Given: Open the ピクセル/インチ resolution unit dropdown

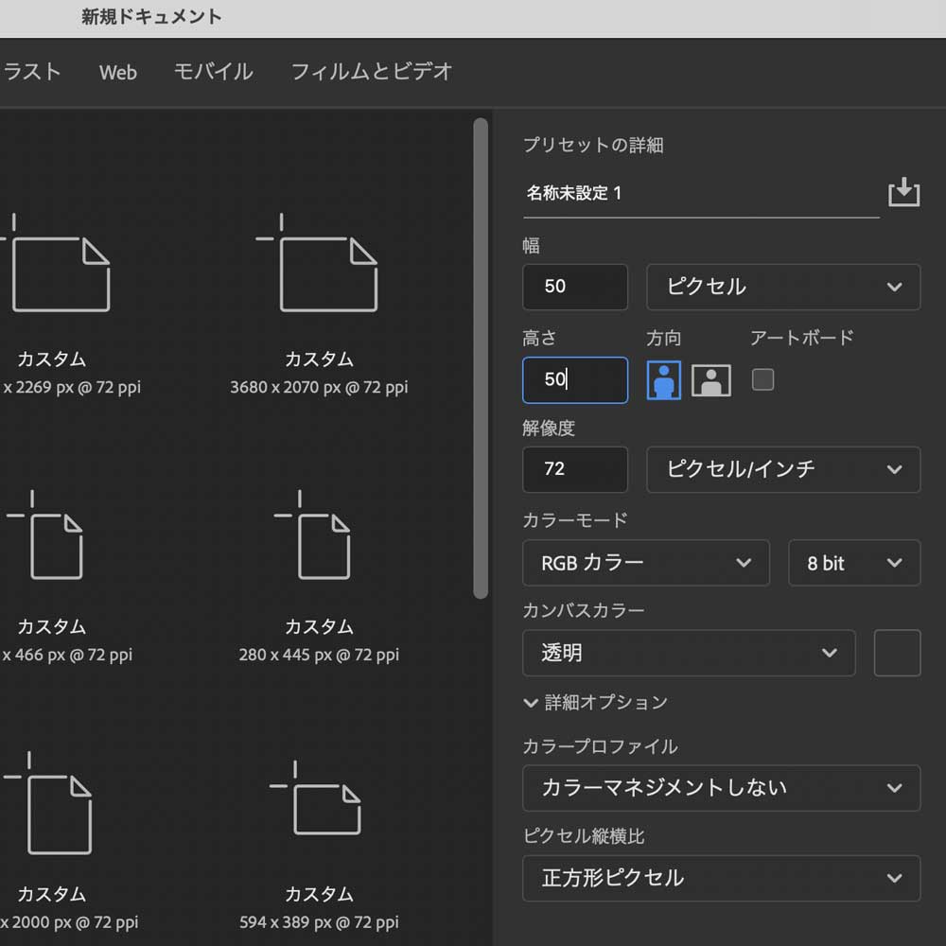Looking at the screenshot, I should coord(783,469).
